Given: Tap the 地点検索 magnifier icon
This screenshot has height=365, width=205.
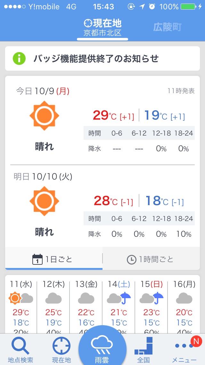Looking at the screenshot, I should coord(20,345).
